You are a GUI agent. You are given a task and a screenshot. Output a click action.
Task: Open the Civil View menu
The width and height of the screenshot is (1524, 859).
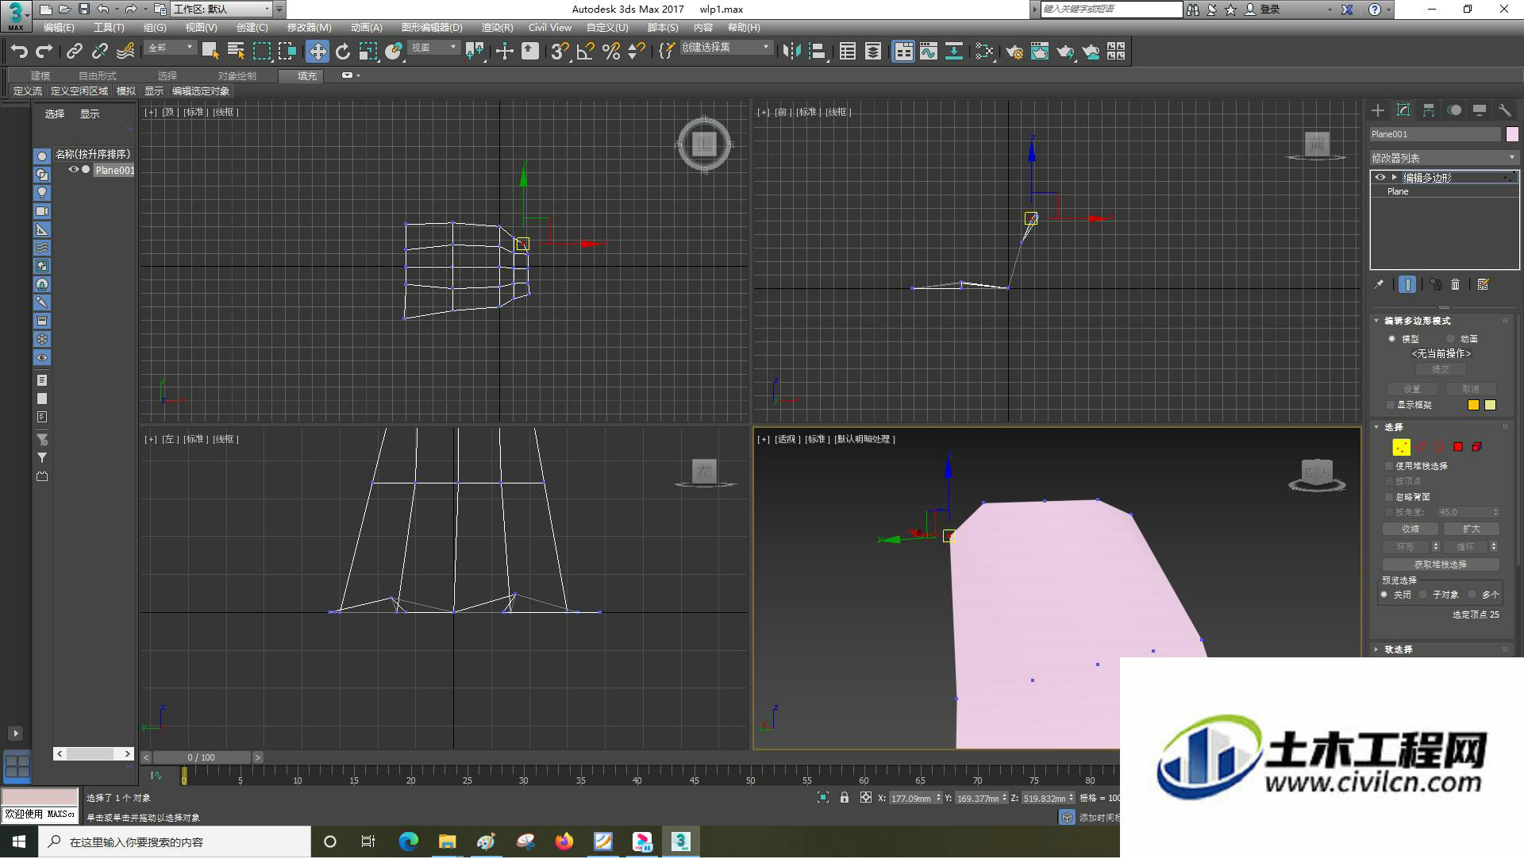(550, 28)
